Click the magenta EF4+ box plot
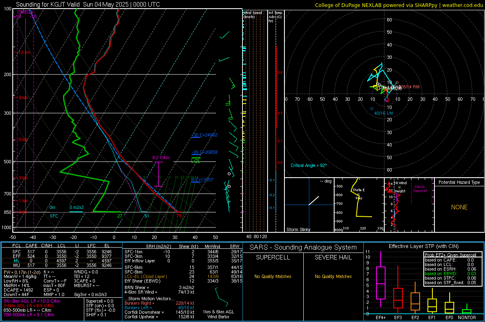 coord(381,283)
